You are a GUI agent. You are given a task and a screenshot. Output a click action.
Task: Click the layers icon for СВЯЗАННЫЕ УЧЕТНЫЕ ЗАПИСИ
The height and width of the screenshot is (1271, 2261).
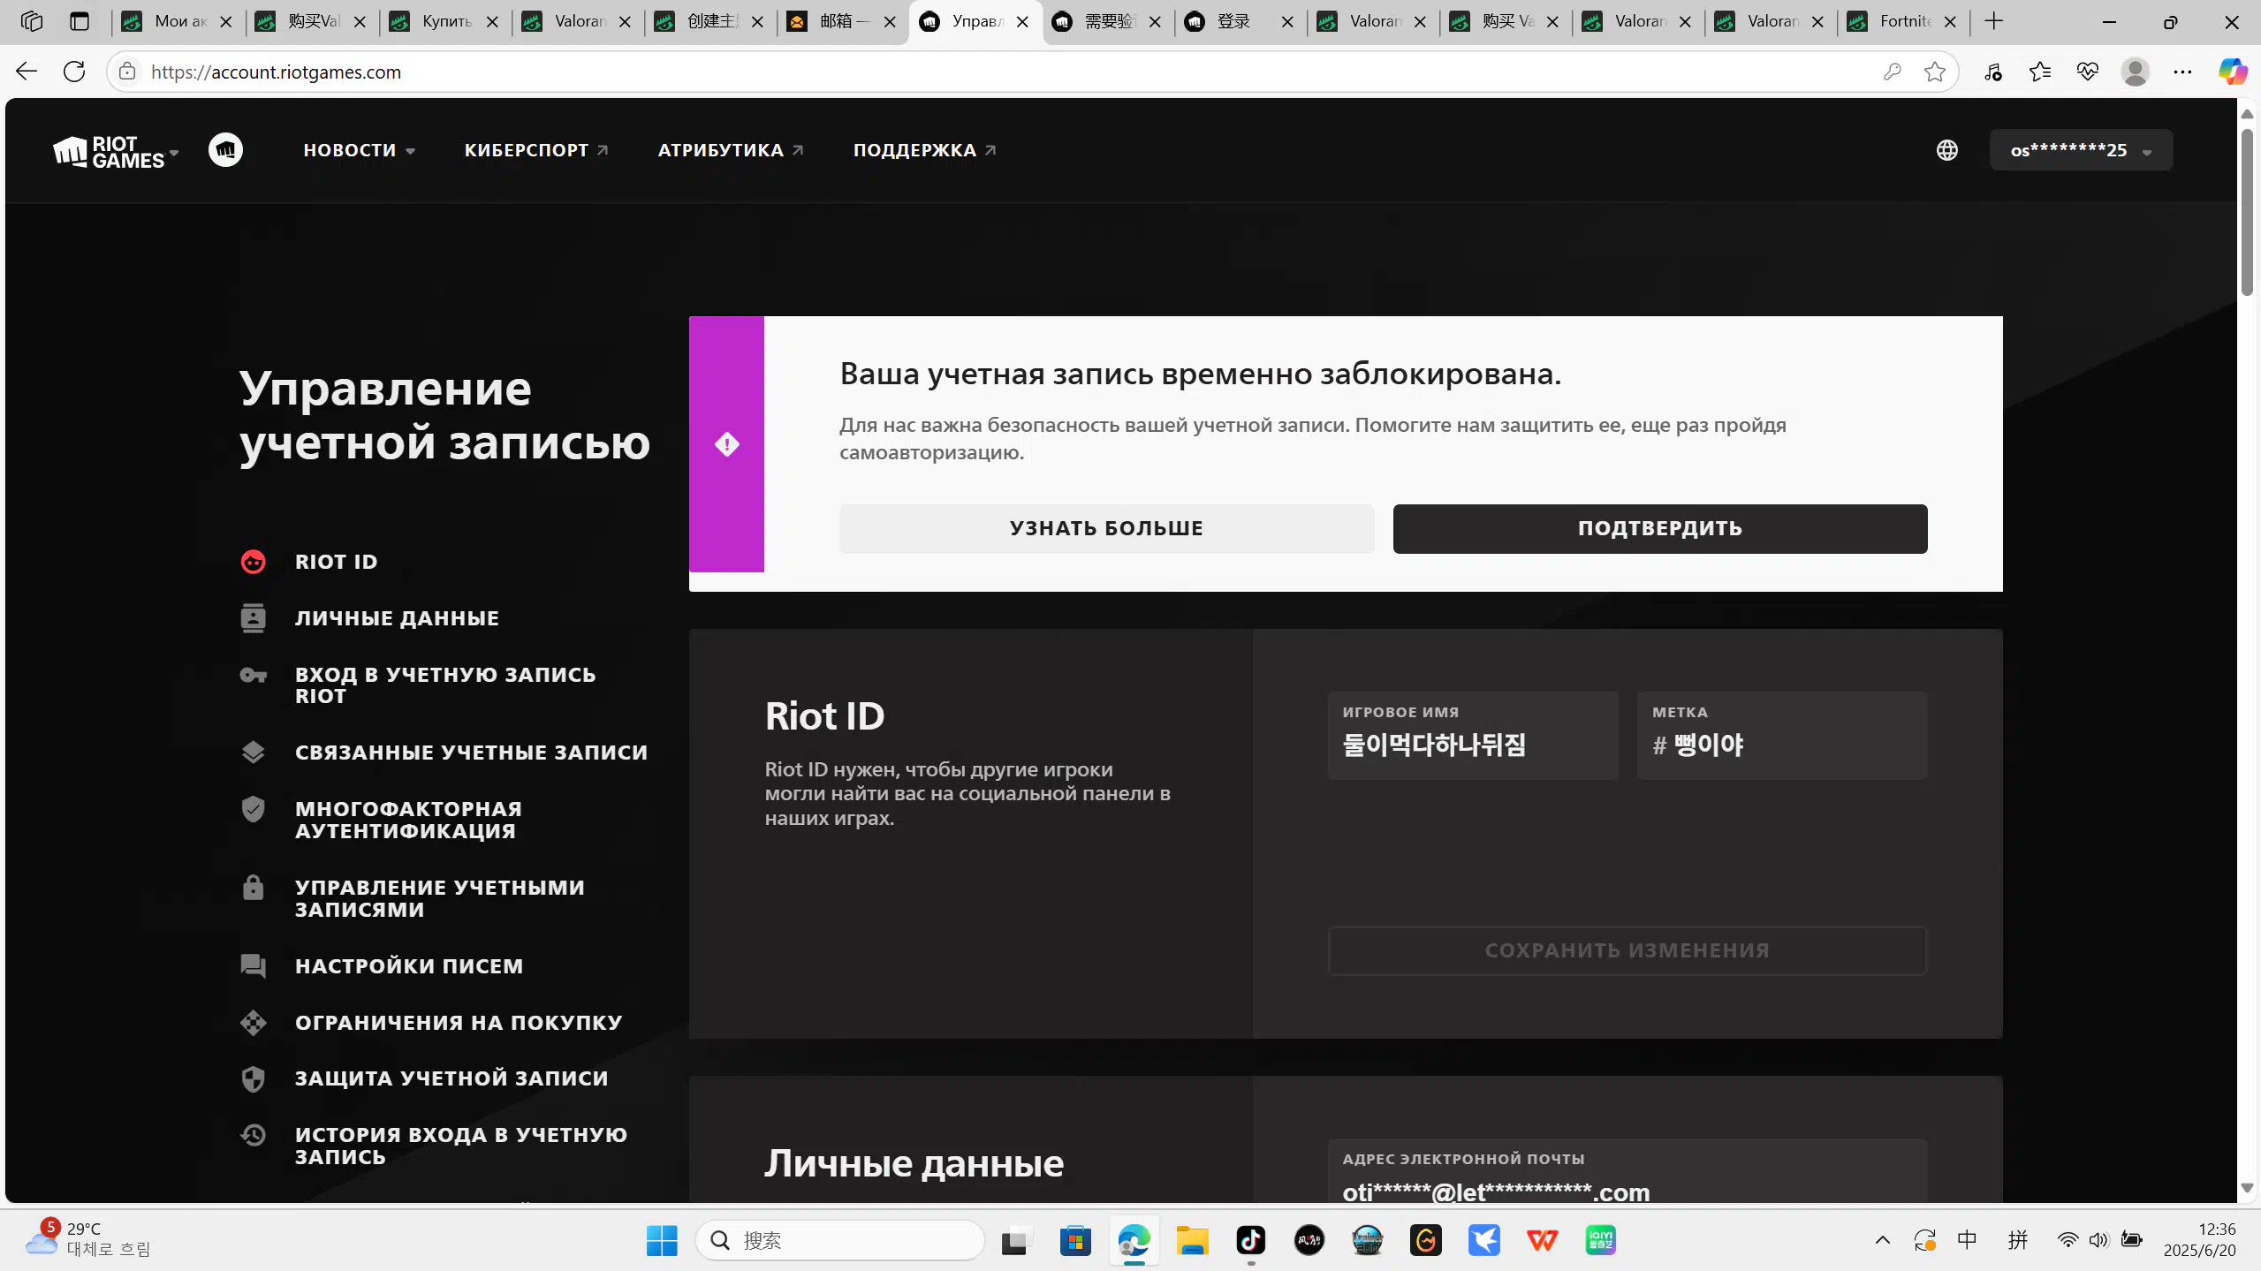click(253, 753)
